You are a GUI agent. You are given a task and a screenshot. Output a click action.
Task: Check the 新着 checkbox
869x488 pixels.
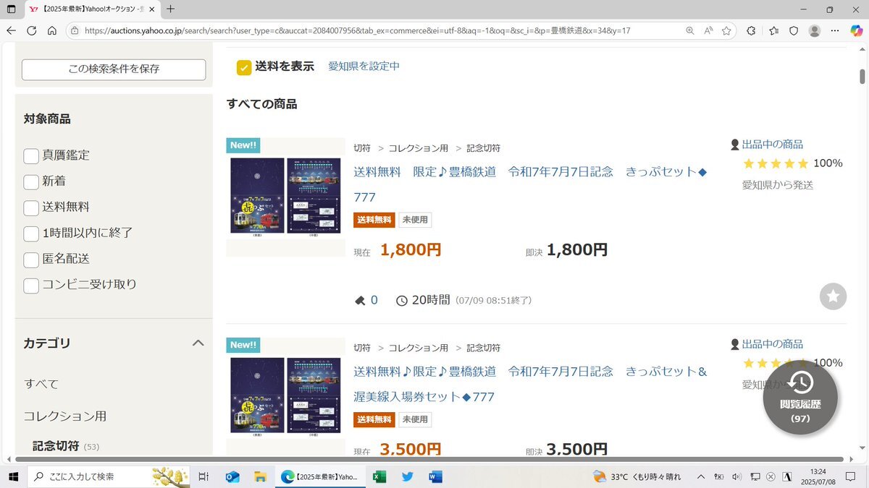click(x=31, y=182)
